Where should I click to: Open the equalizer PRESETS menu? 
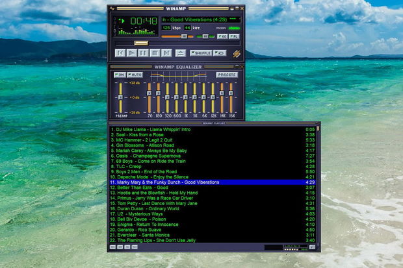click(x=227, y=75)
